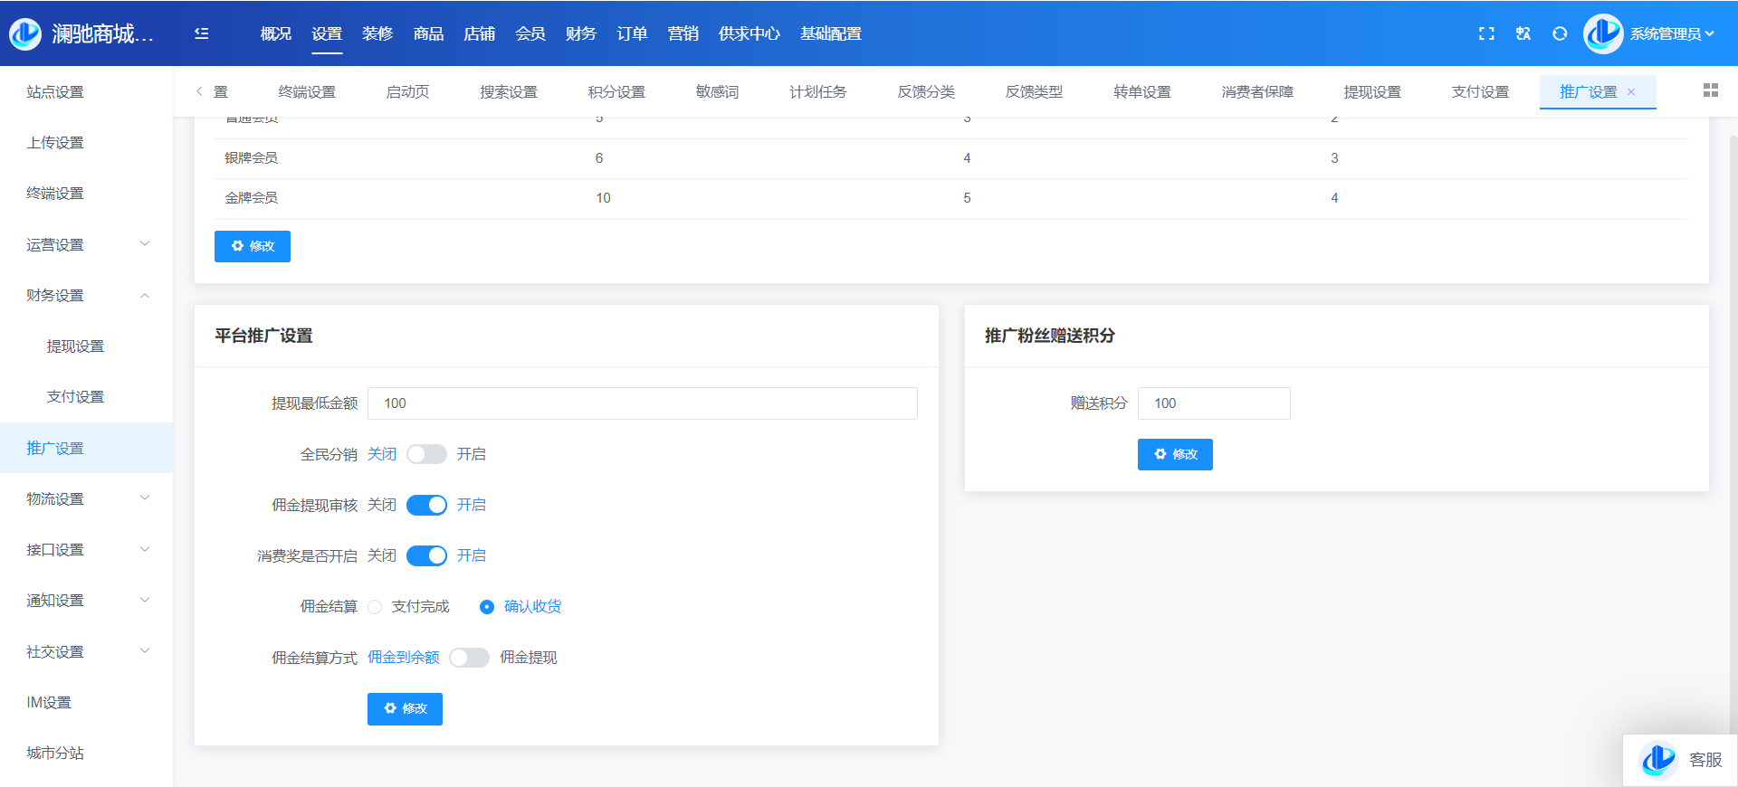Open the language translation icon
1738x787 pixels.
(x=1523, y=33)
